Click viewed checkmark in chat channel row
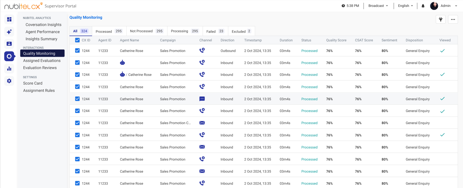The width and height of the screenshot is (463, 188). coord(442,99)
